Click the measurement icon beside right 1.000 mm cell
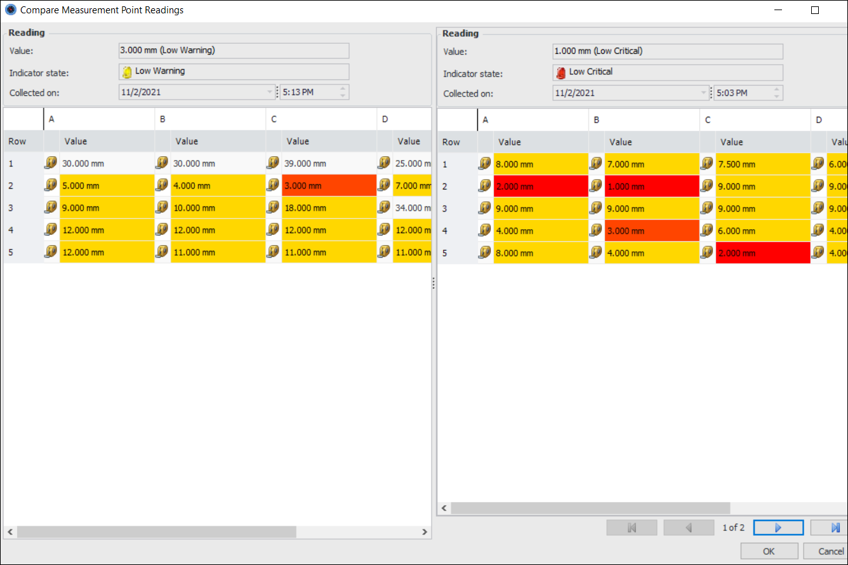Image resolution: width=848 pixels, height=565 pixels. (x=595, y=186)
